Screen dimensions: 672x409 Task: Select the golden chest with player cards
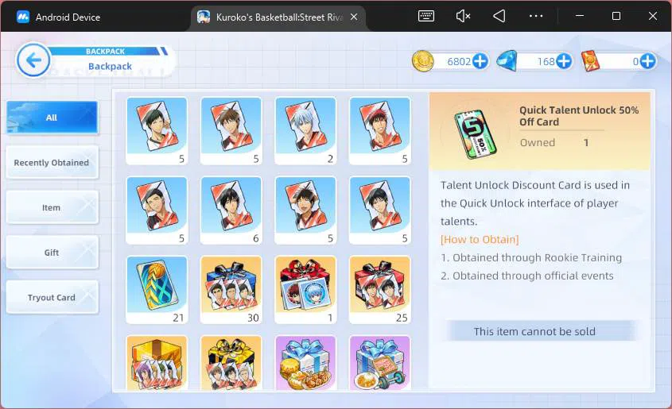click(x=157, y=363)
